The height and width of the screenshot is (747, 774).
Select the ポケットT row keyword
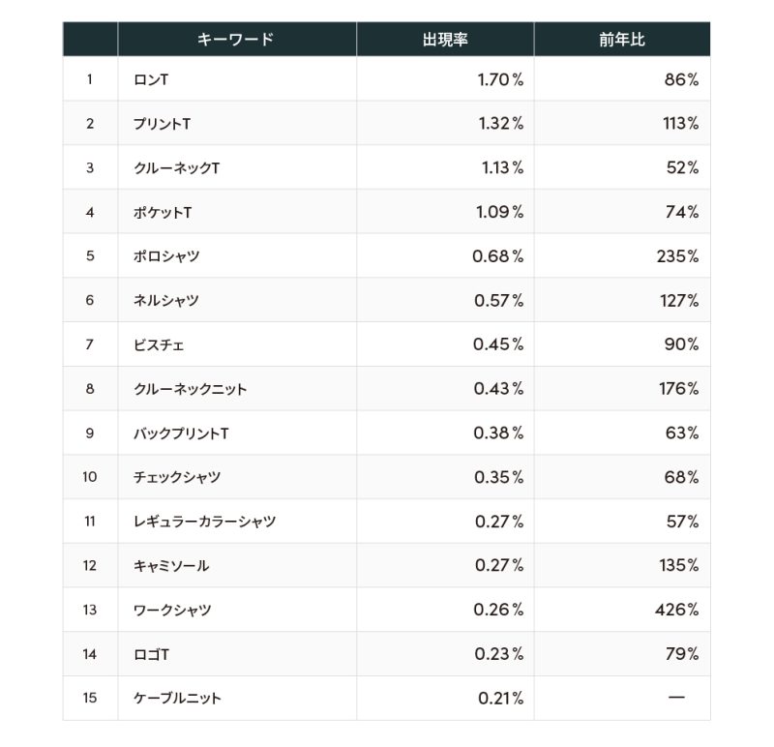pos(164,212)
